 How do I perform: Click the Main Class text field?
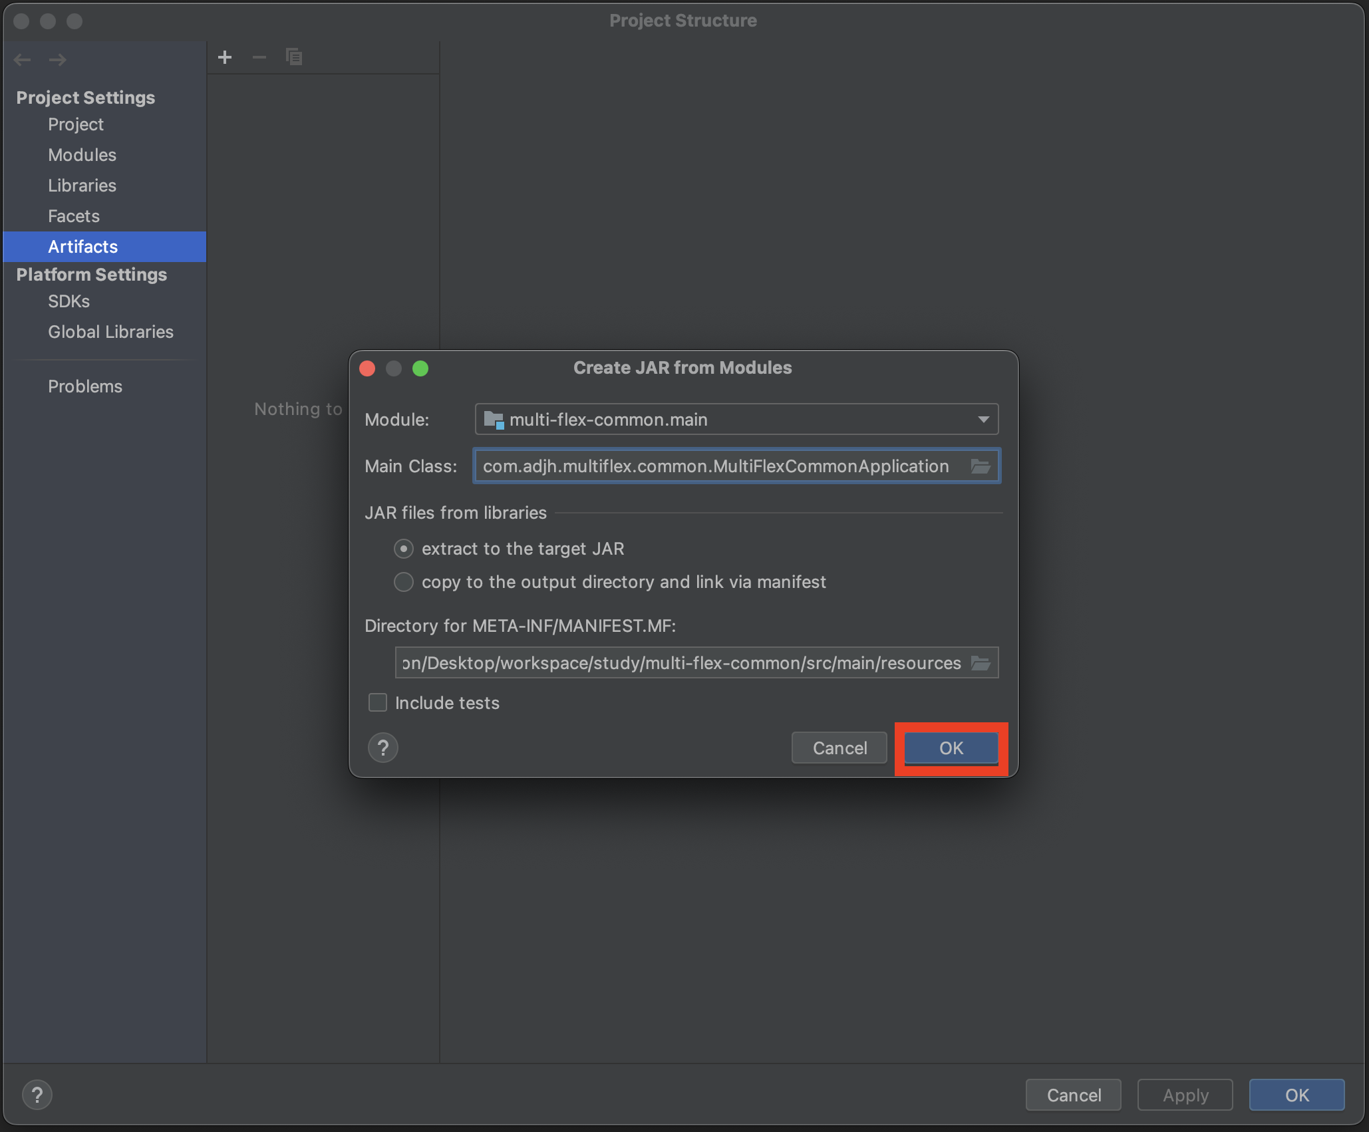715,466
